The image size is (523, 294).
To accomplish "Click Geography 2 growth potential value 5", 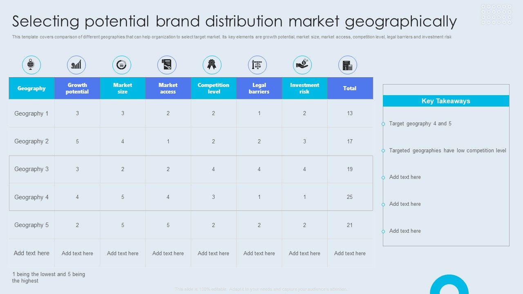I will tap(77, 141).
